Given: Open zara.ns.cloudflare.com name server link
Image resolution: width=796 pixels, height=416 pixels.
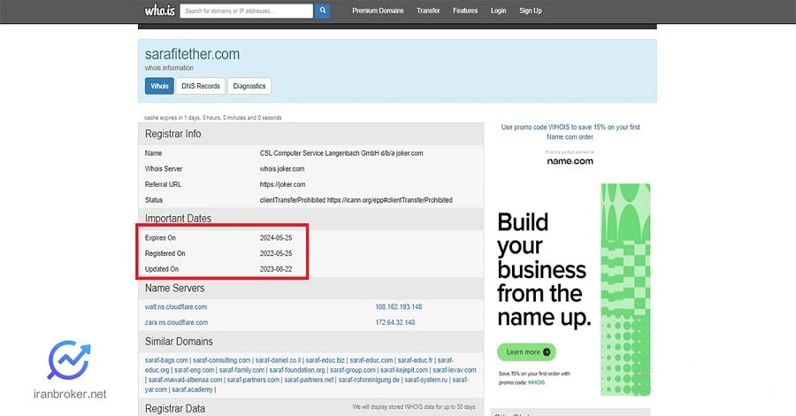Looking at the screenshot, I should coord(176,322).
